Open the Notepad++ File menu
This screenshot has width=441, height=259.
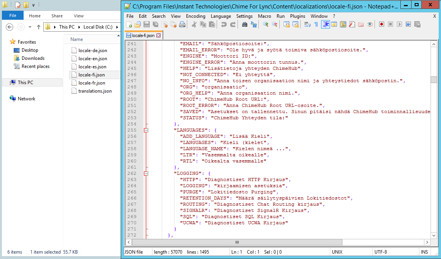tap(130, 16)
